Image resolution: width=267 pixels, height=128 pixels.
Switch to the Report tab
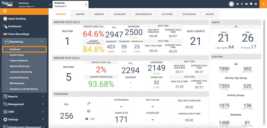tap(210, 14)
